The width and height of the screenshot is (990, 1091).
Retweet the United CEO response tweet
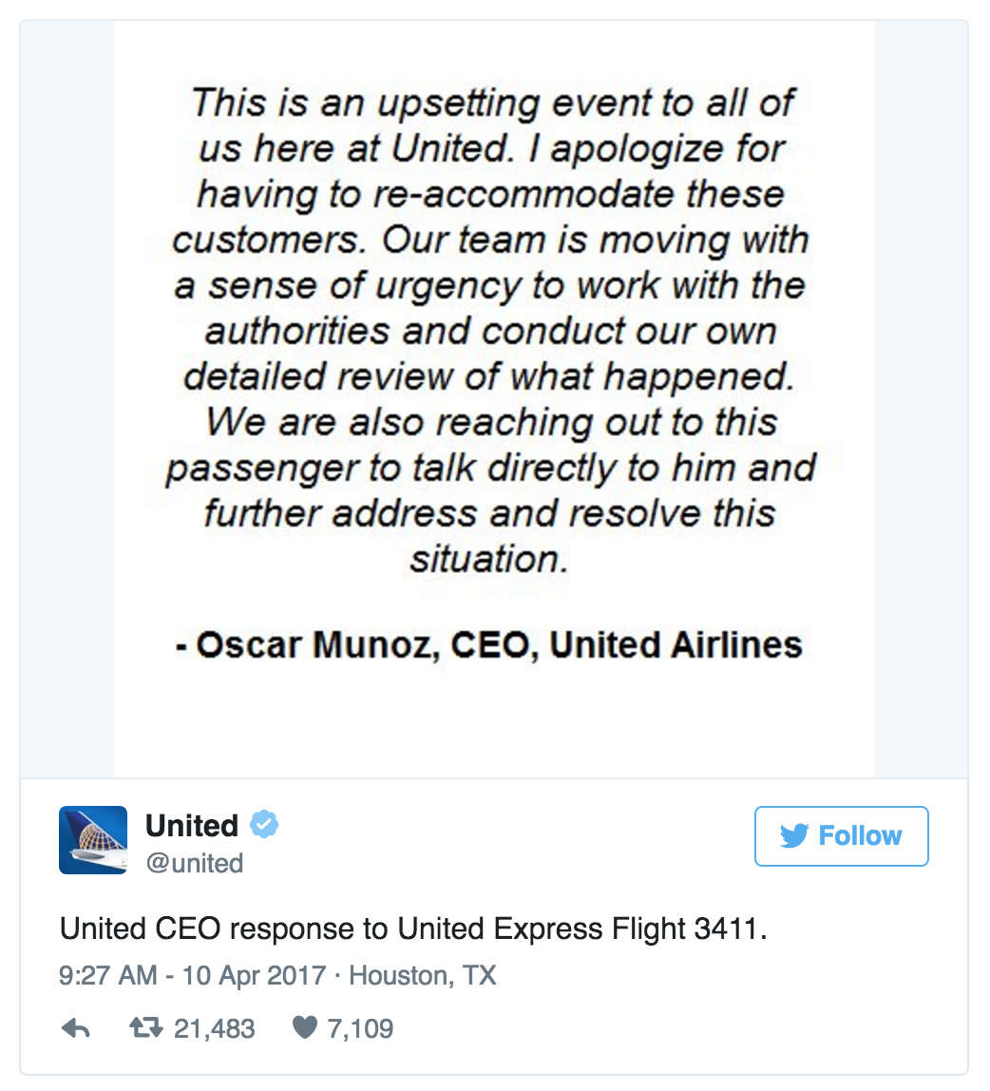[144, 1028]
